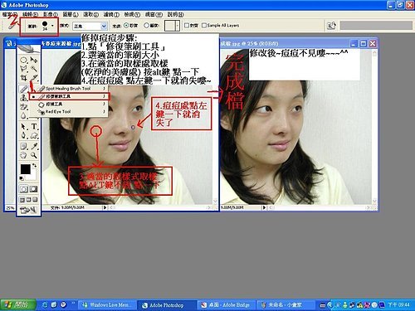
Task: Reset default foreground and background colors
Action: 22,178
